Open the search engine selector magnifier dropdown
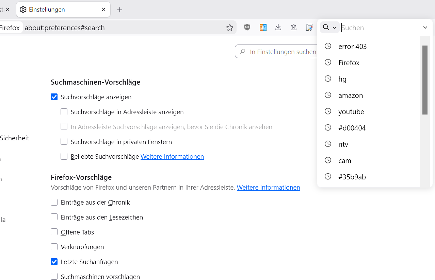The height and width of the screenshot is (280, 435). (329, 28)
